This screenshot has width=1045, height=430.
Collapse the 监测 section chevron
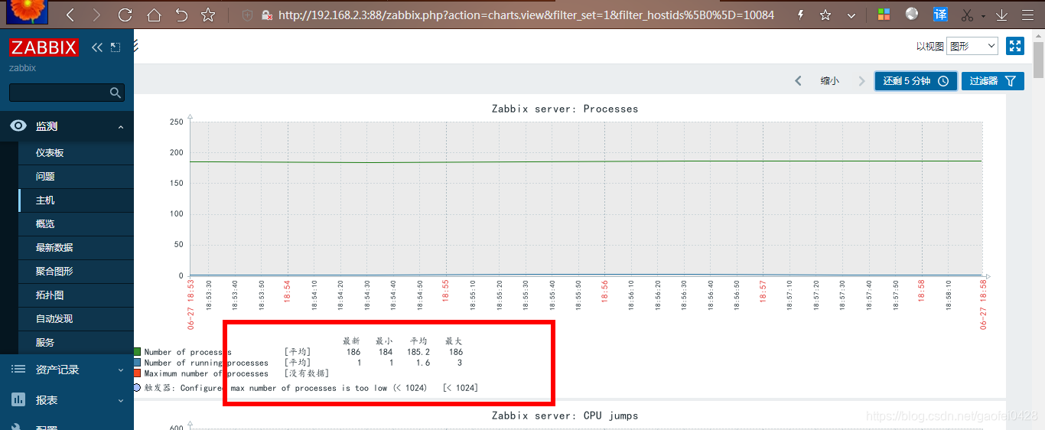pyautogui.click(x=121, y=127)
